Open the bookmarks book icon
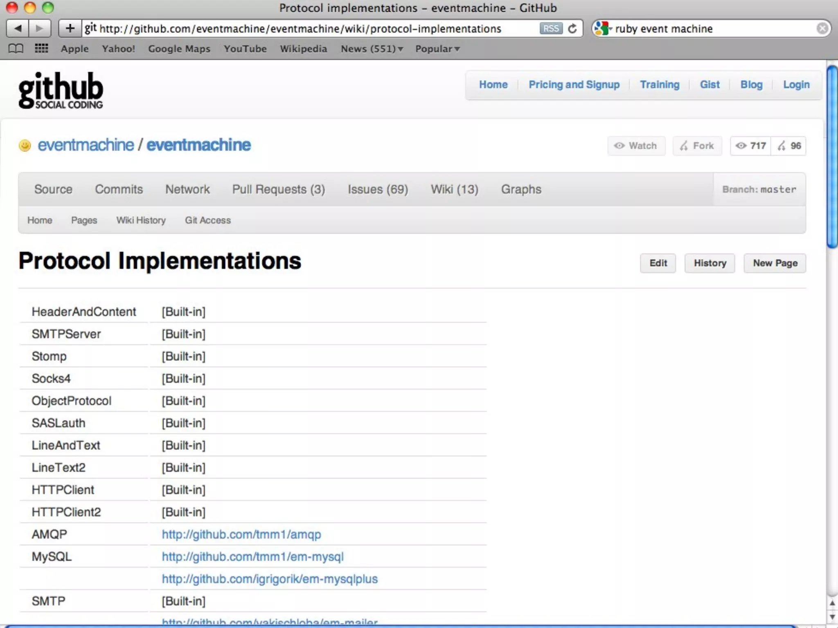This screenshot has width=838, height=628. click(x=16, y=49)
